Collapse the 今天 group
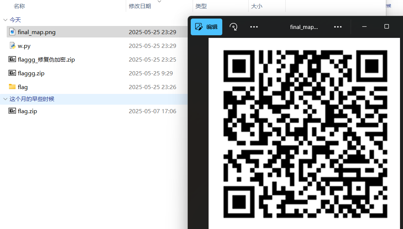Screen dimensions: 403x229 5,20
